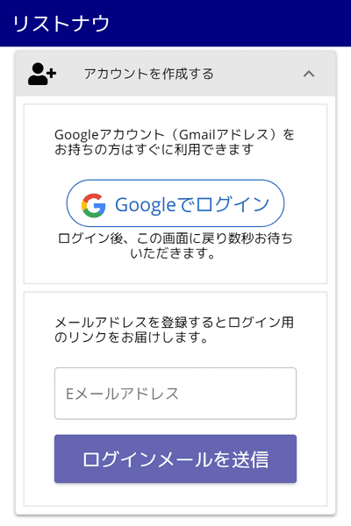Click the add-user account icon
351x526 pixels.
tap(41, 74)
